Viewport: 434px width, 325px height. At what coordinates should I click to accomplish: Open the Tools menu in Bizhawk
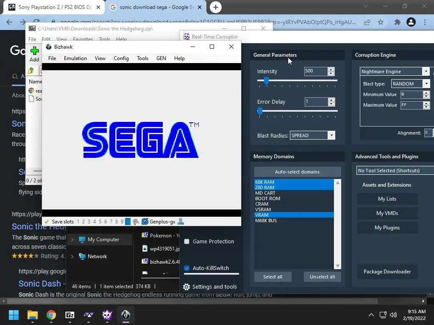142,58
